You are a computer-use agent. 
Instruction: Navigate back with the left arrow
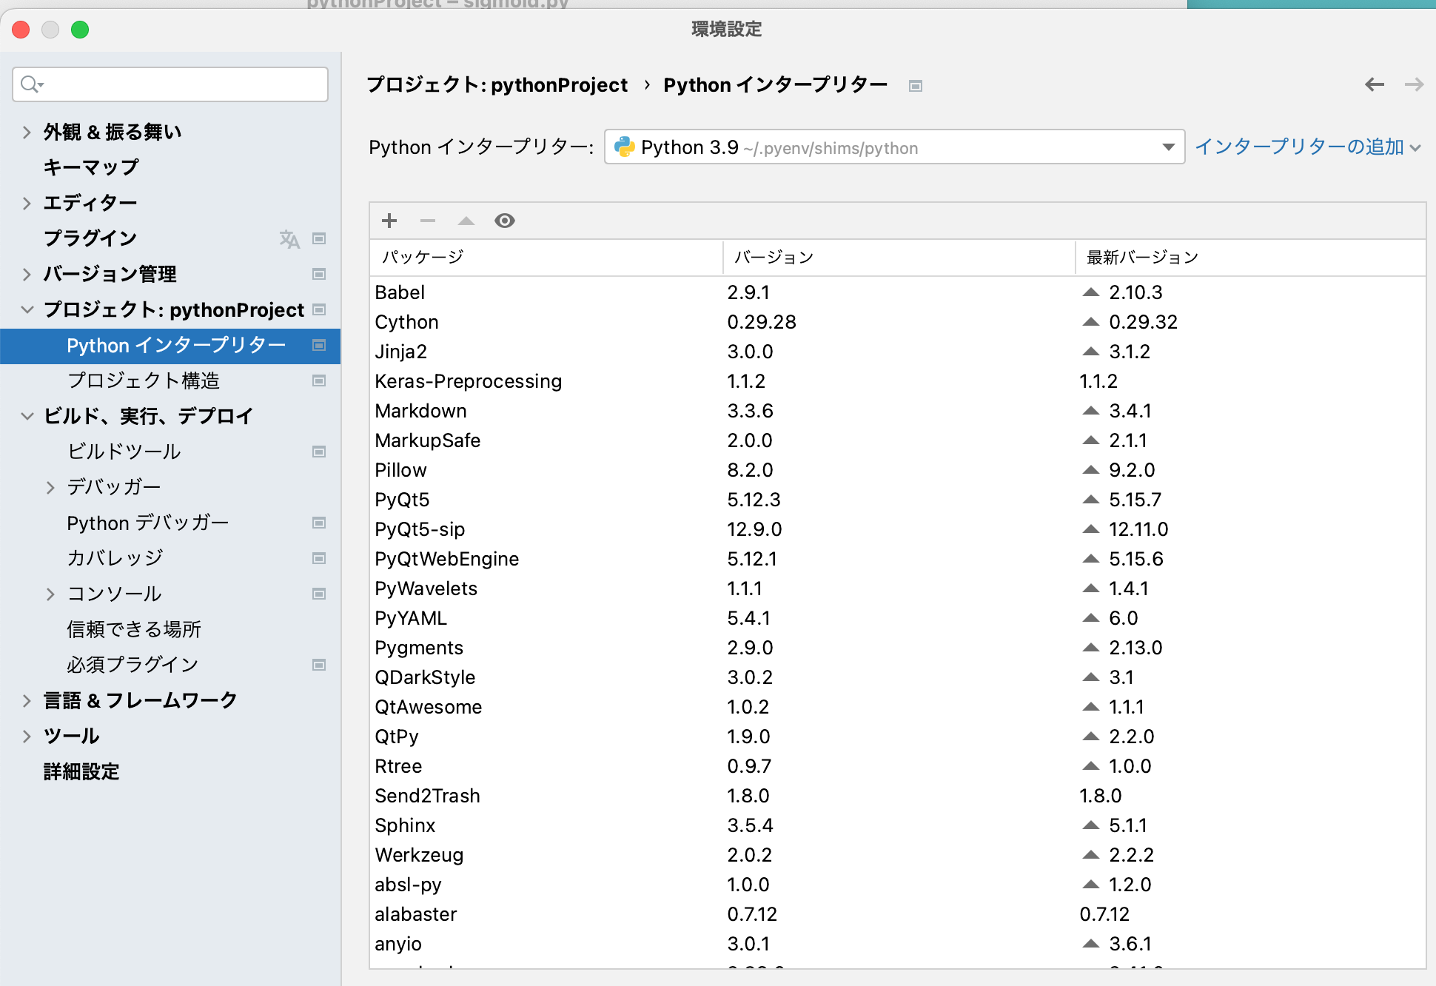coord(1375,84)
